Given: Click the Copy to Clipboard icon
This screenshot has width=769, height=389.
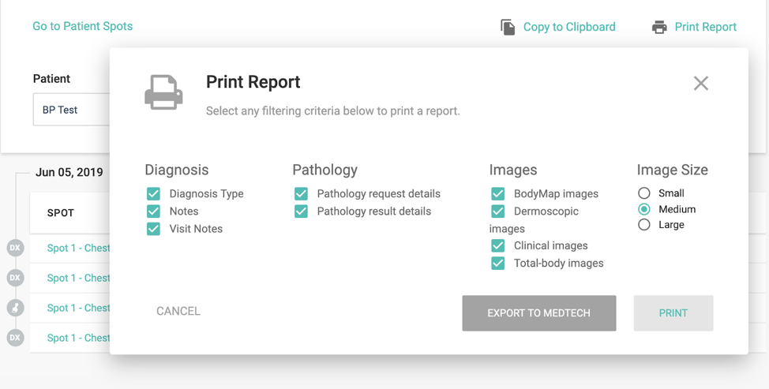Looking at the screenshot, I should pos(508,27).
